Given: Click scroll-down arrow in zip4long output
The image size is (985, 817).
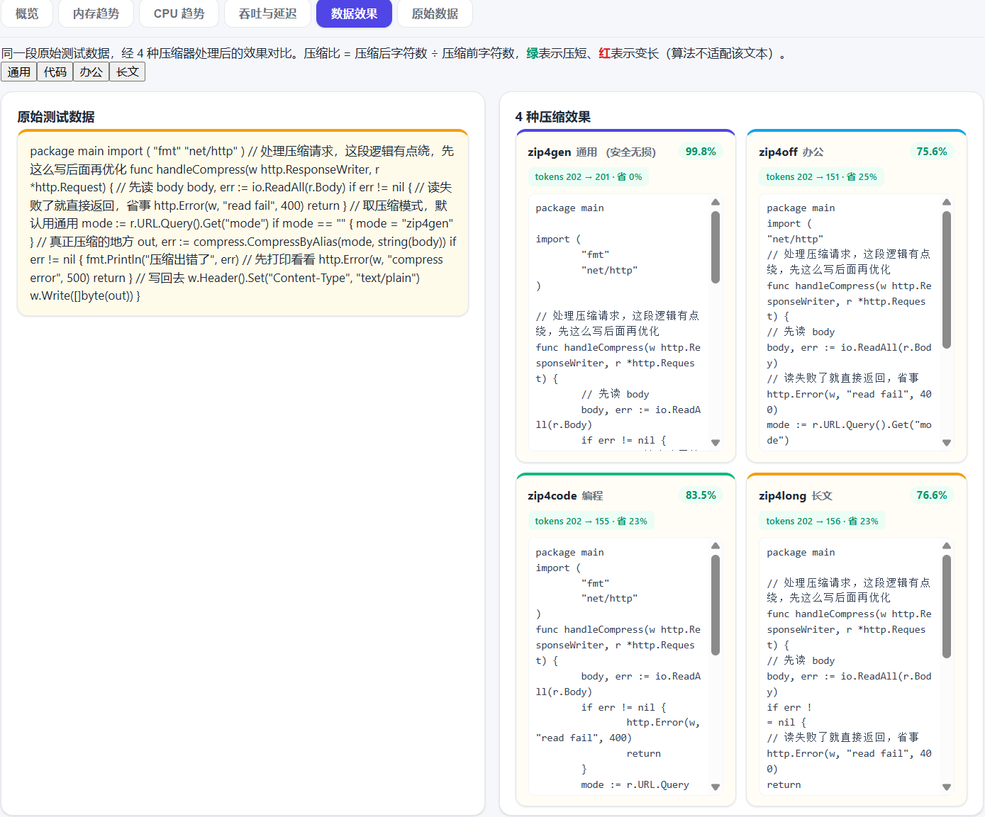Looking at the screenshot, I should click(x=947, y=787).
